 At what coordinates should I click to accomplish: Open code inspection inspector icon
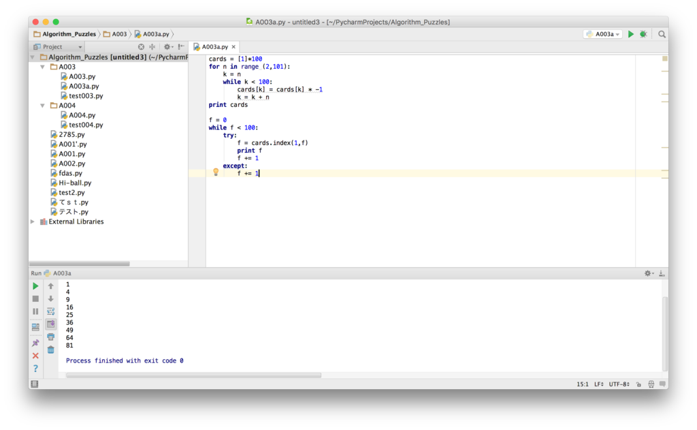[x=651, y=384]
